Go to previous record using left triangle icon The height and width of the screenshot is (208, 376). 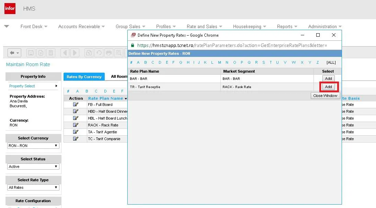click(65, 53)
